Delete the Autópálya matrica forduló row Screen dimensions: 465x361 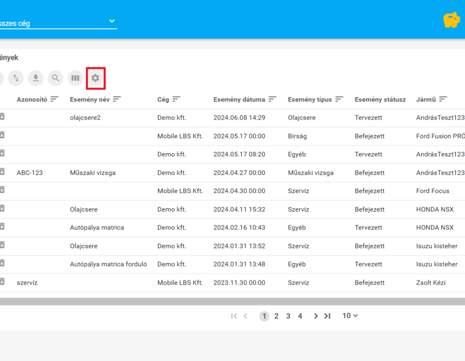point(2,263)
